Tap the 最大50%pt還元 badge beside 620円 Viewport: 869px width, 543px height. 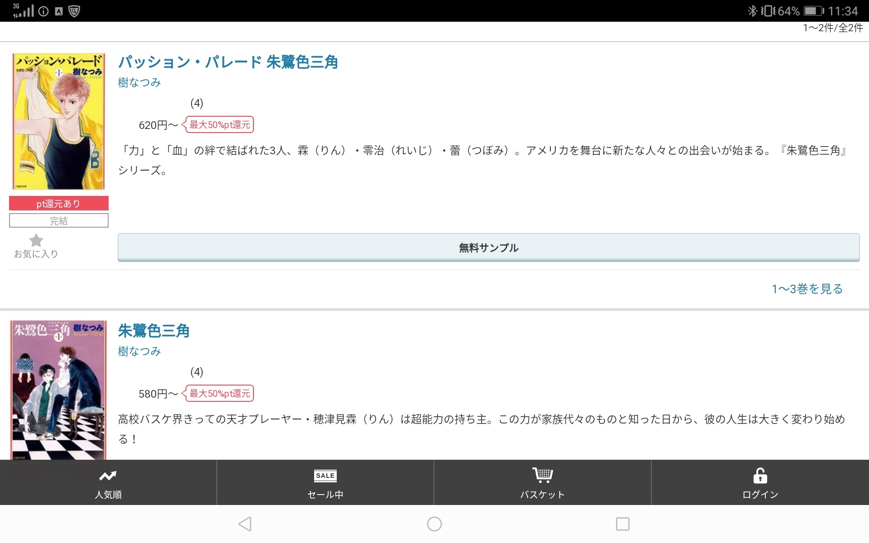219,125
